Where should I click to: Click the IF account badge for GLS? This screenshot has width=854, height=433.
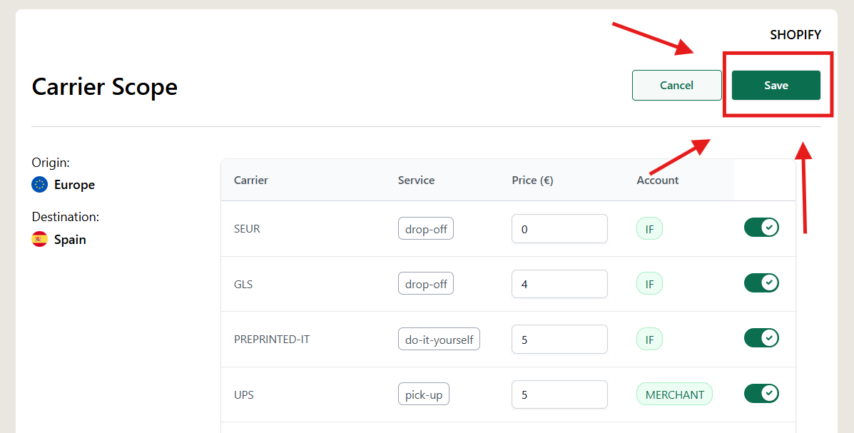point(649,284)
